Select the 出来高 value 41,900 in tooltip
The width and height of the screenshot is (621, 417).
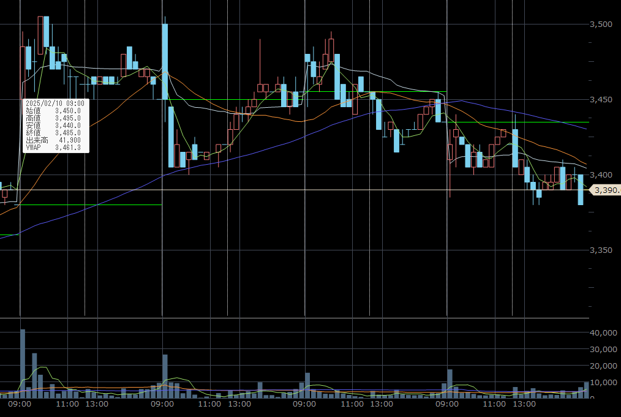[70, 140]
